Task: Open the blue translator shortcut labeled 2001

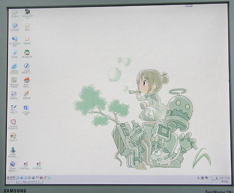Action: (x=26, y=110)
